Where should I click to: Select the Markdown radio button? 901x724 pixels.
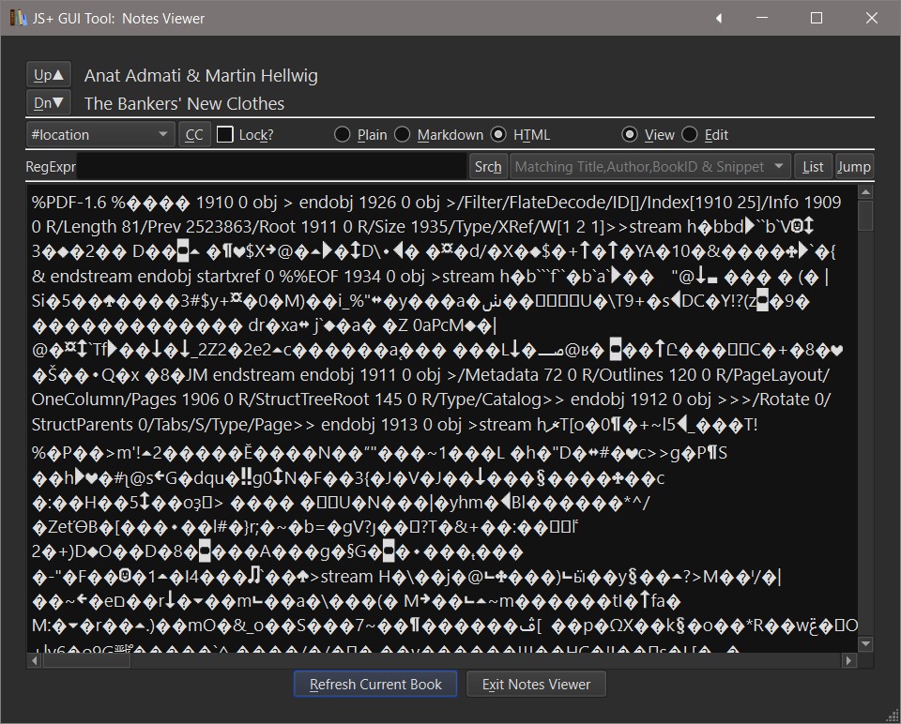[403, 135]
